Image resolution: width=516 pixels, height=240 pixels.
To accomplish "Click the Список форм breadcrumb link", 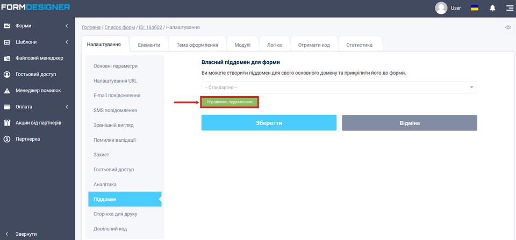I will point(120,27).
